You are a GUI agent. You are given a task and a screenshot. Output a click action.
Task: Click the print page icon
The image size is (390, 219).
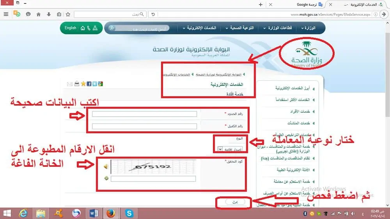point(76,84)
